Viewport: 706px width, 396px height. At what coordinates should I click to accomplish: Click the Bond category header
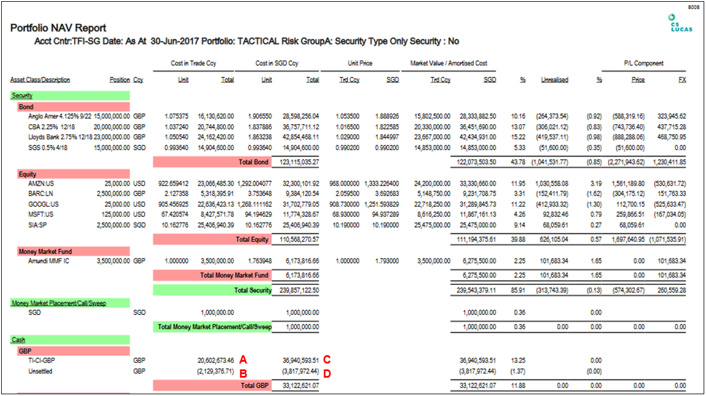[26, 108]
